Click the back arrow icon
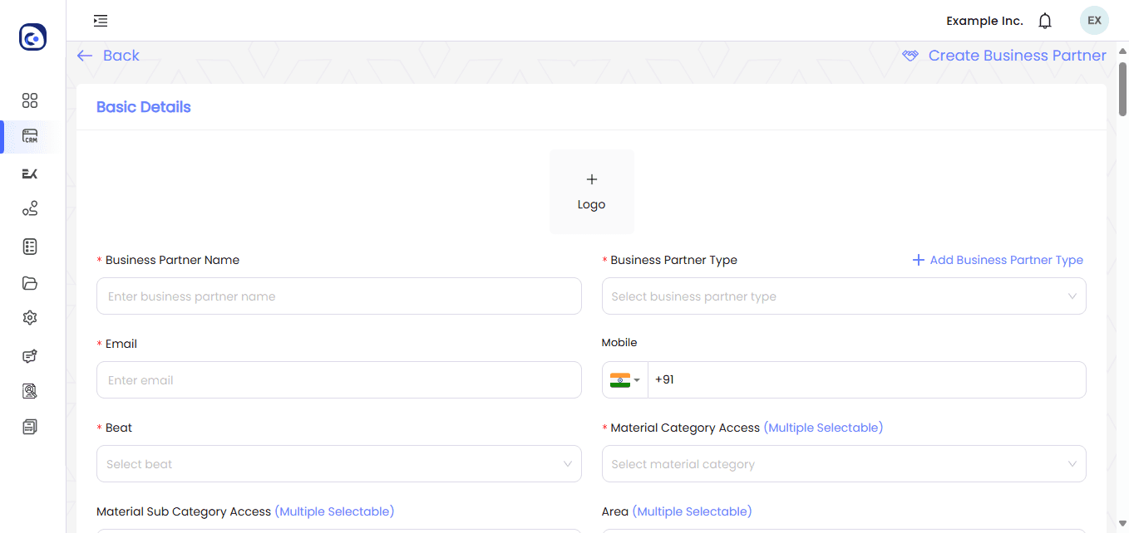This screenshot has width=1129, height=533. pyautogui.click(x=85, y=56)
